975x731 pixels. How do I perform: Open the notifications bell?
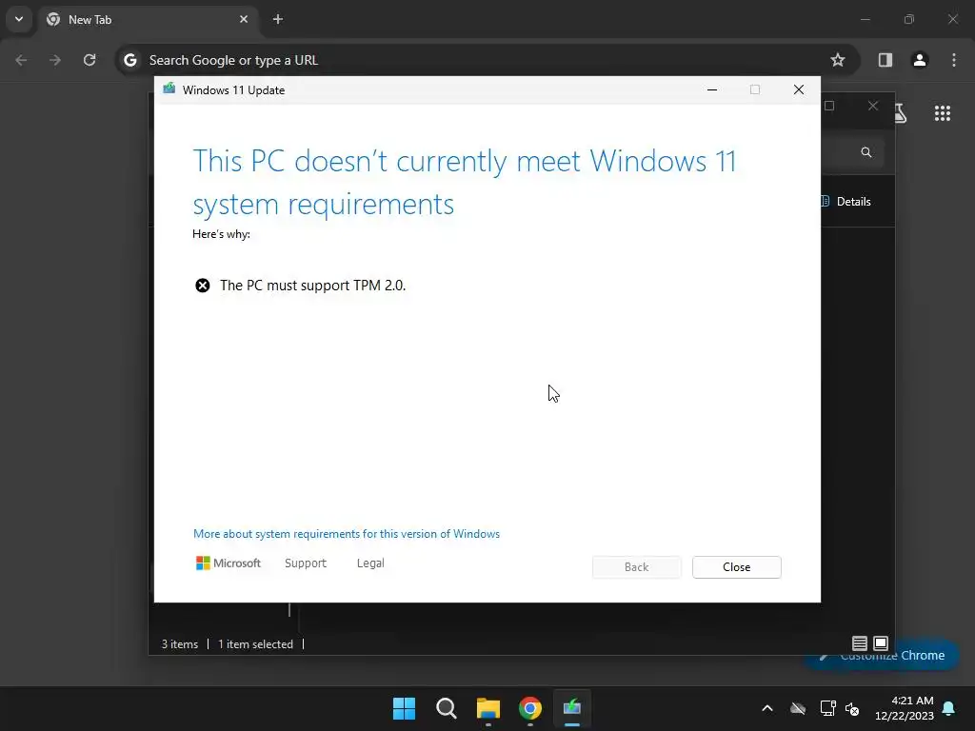pyautogui.click(x=949, y=708)
